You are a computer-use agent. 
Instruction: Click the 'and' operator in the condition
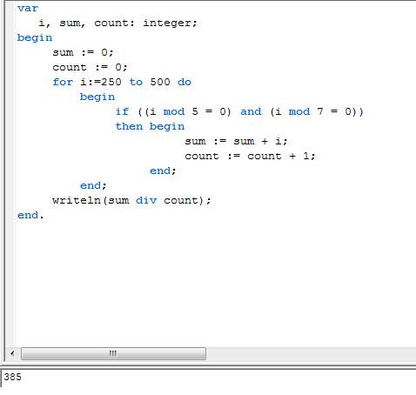(x=251, y=111)
